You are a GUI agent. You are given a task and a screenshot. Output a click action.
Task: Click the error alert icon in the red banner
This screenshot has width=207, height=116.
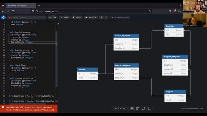[3, 107]
